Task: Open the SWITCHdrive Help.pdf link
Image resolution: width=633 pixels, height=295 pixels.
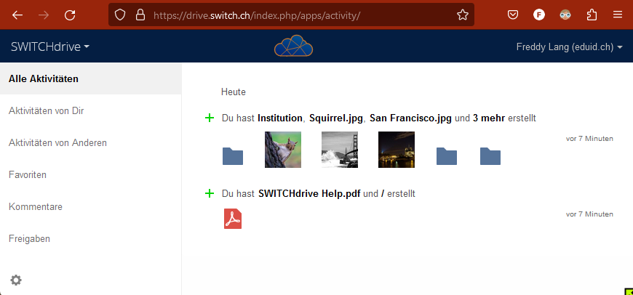Action: click(309, 194)
